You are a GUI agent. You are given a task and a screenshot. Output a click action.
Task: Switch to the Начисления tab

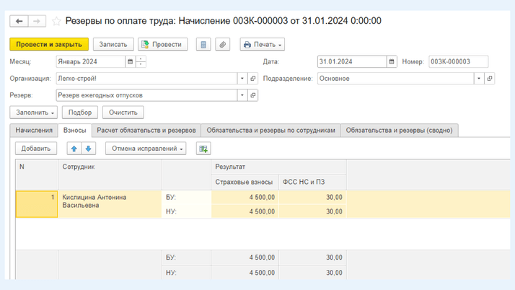click(x=34, y=131)
